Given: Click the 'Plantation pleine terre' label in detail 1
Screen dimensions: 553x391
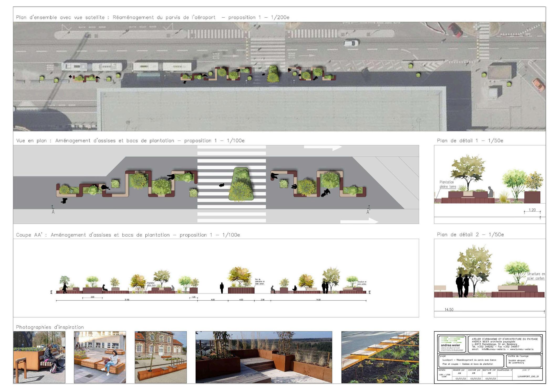Looking at the screenshot, I should point(447,184).
